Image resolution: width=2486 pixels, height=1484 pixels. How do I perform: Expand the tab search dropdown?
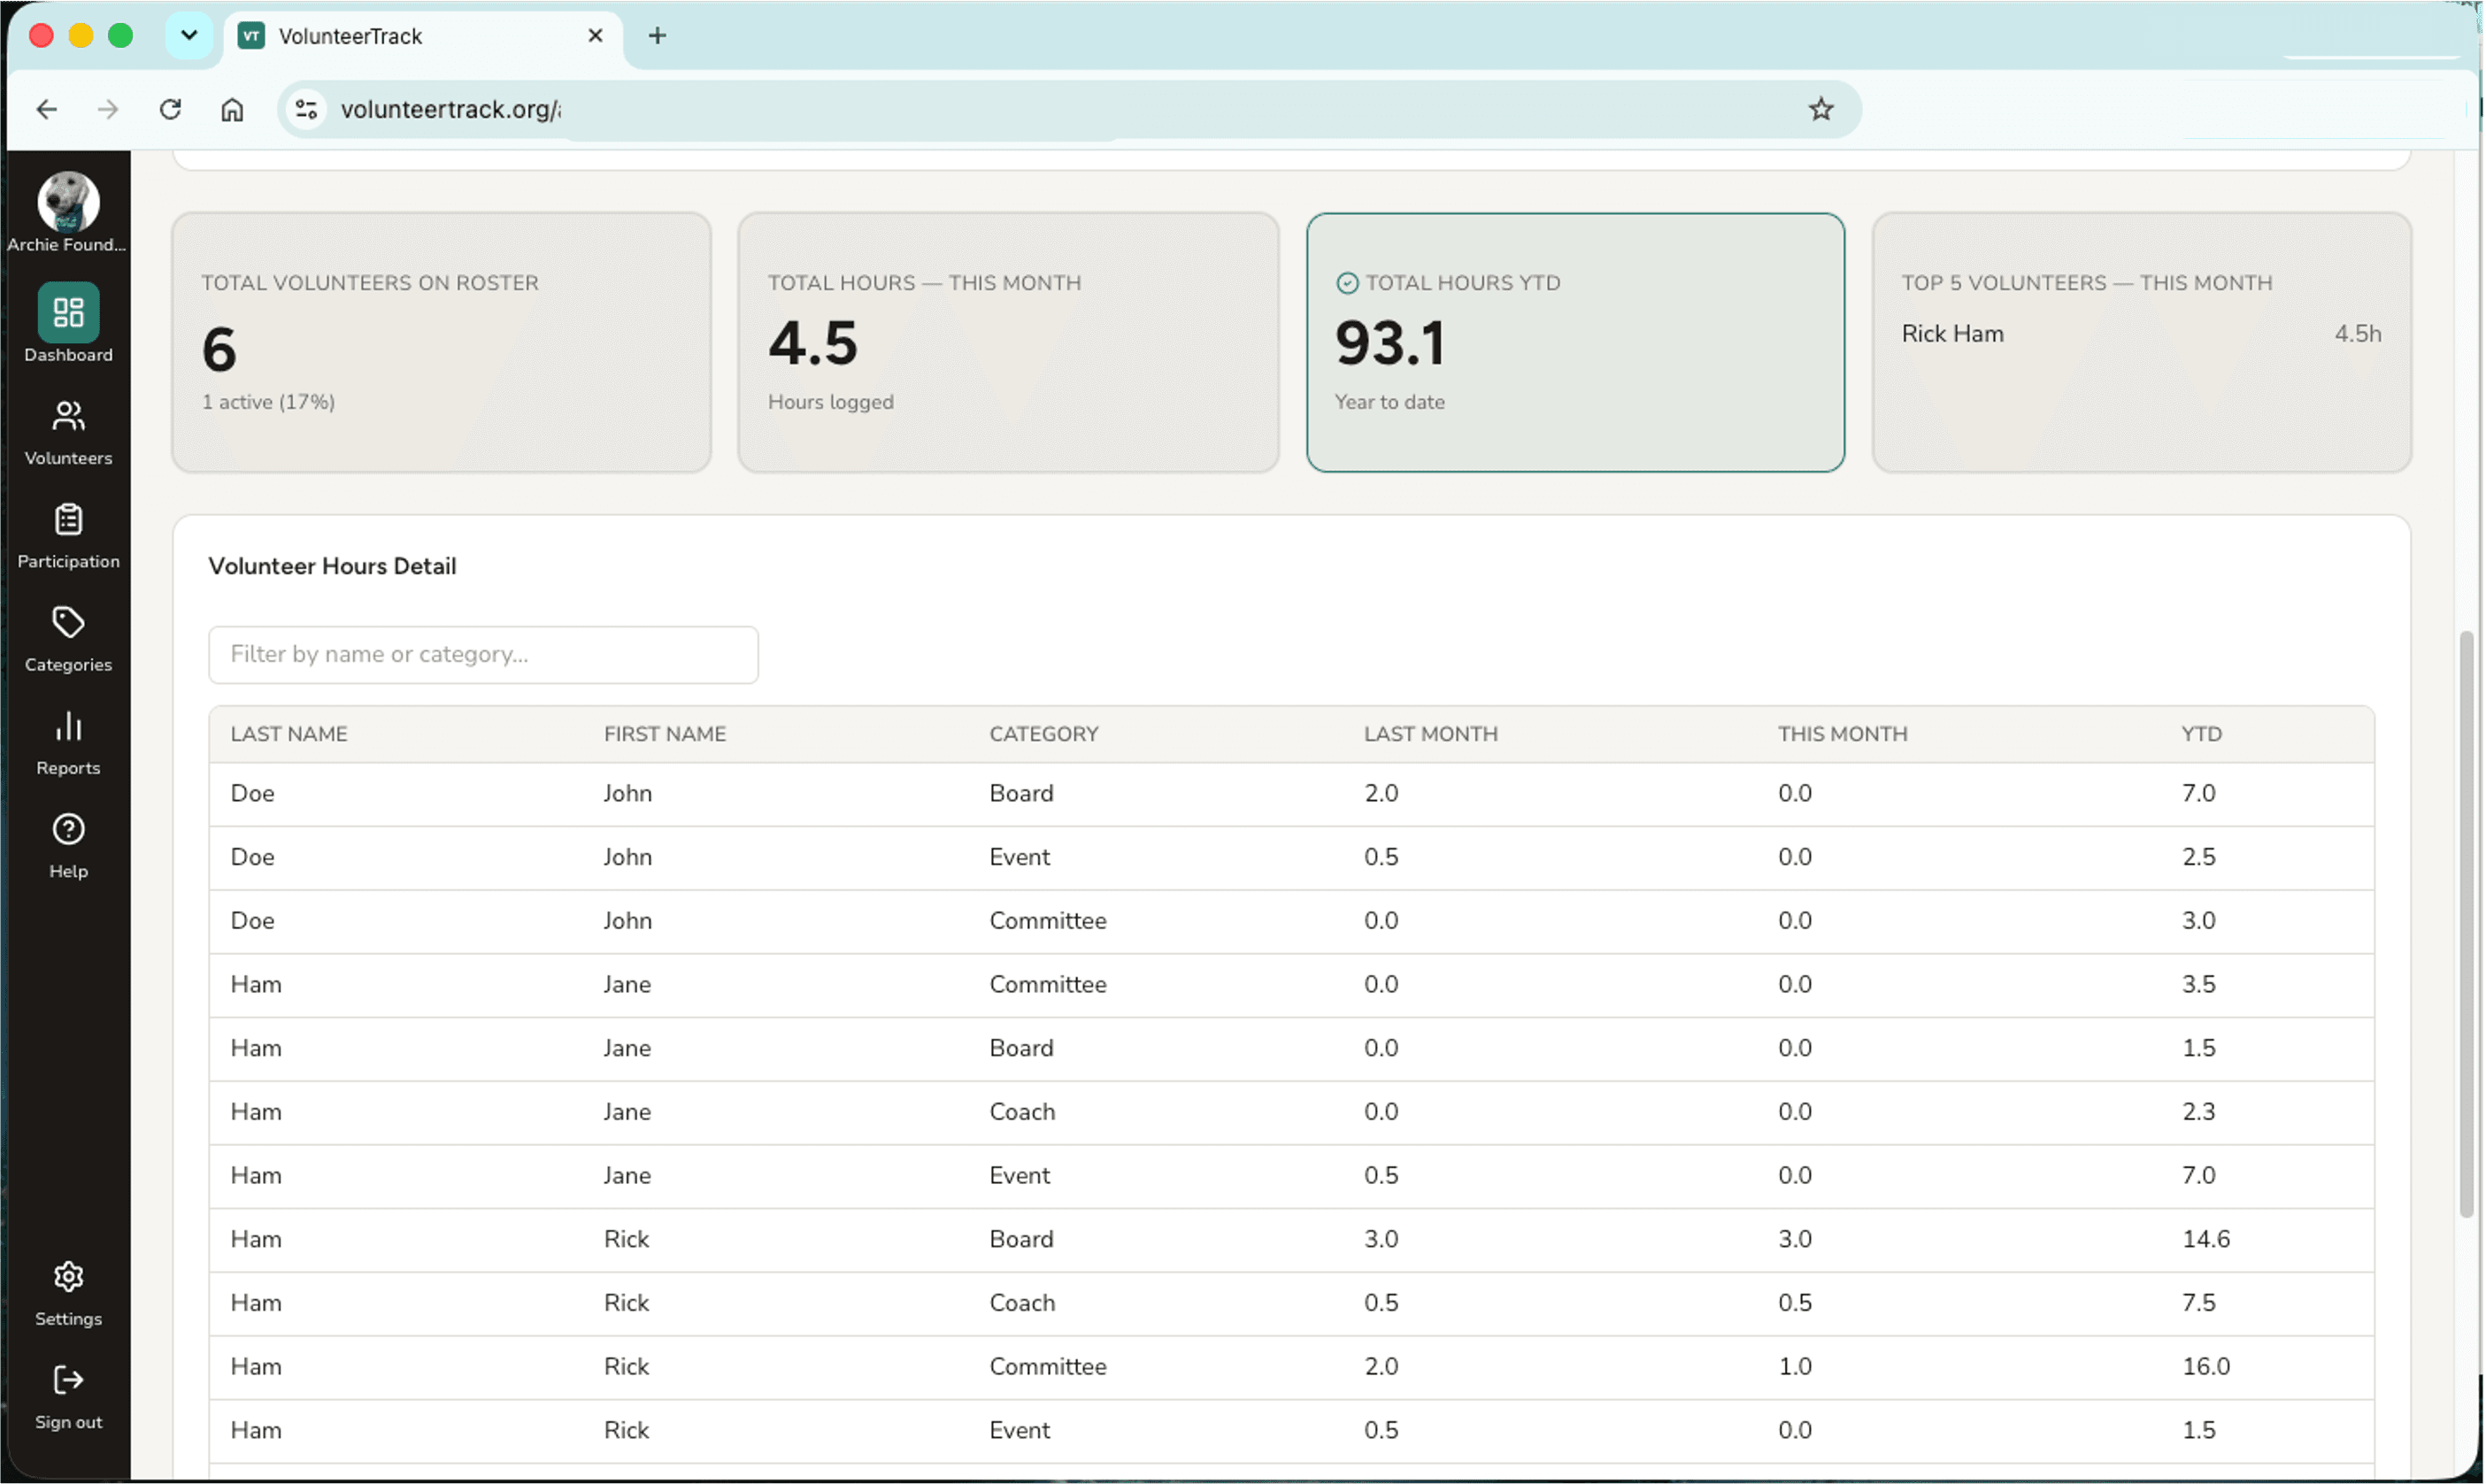click(188, 36)
